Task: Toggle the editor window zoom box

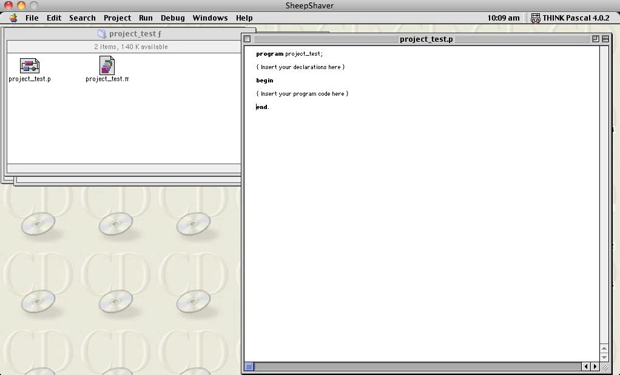Action: coord(596,39)
